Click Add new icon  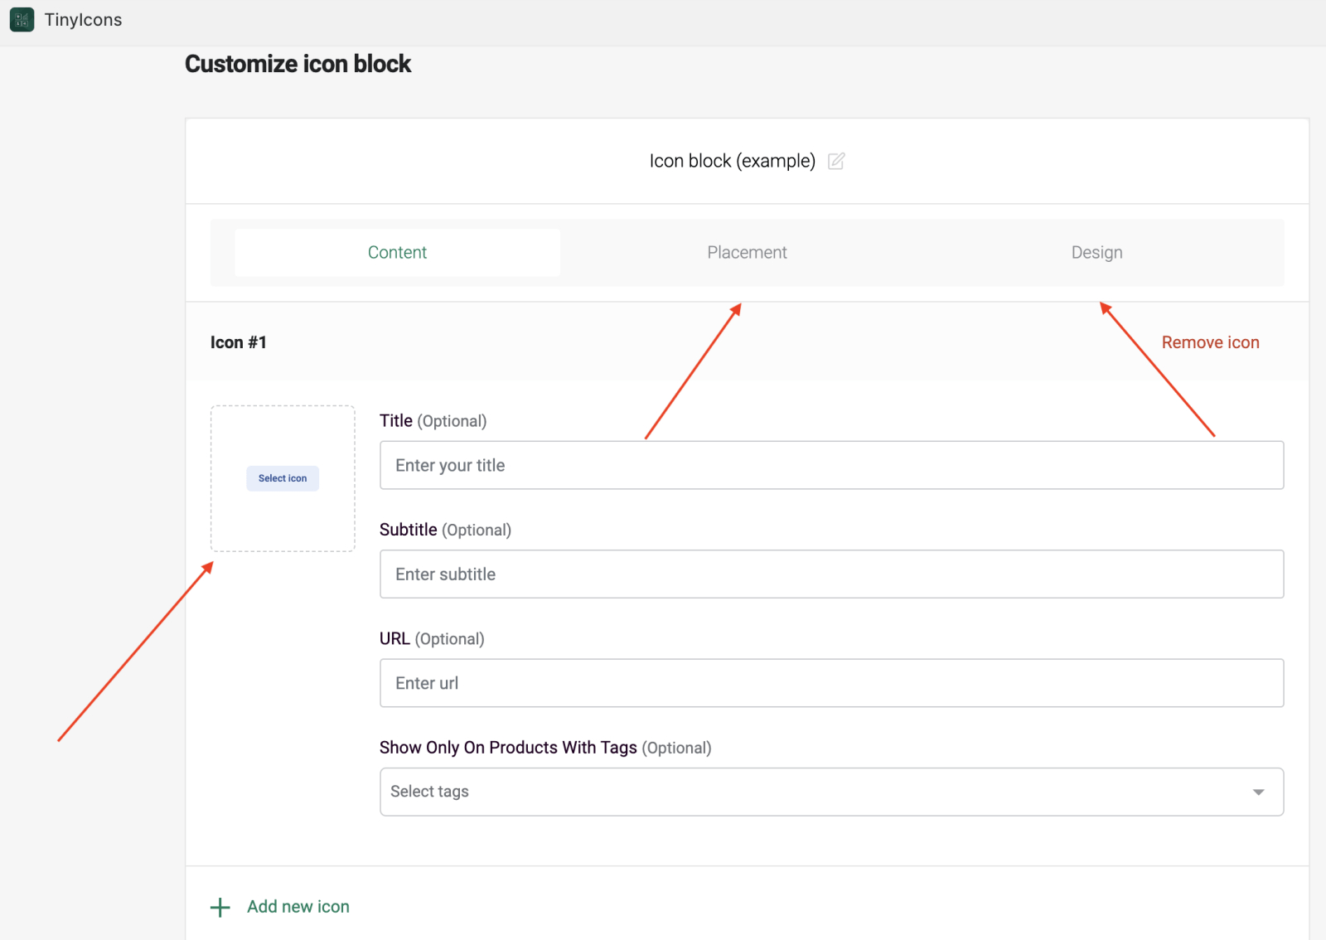298,906
